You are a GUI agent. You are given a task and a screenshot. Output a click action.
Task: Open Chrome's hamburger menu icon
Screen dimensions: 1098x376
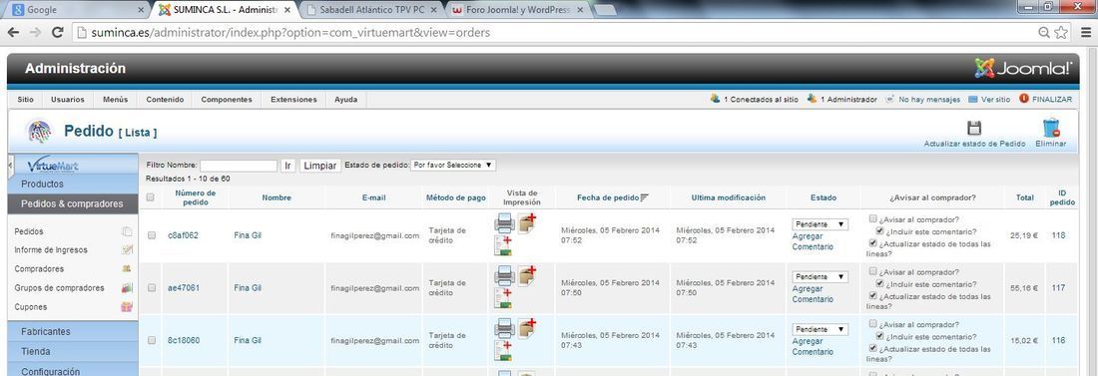point(1085,32)
